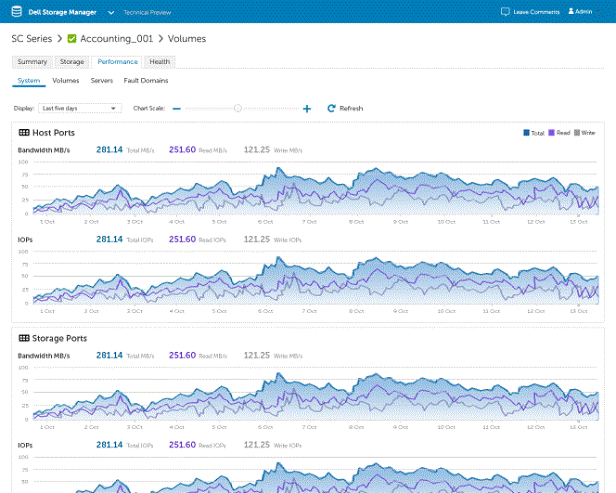616x493 pixels.
Task: Open the Volumes sub-tab
Action: coord(66,81)
